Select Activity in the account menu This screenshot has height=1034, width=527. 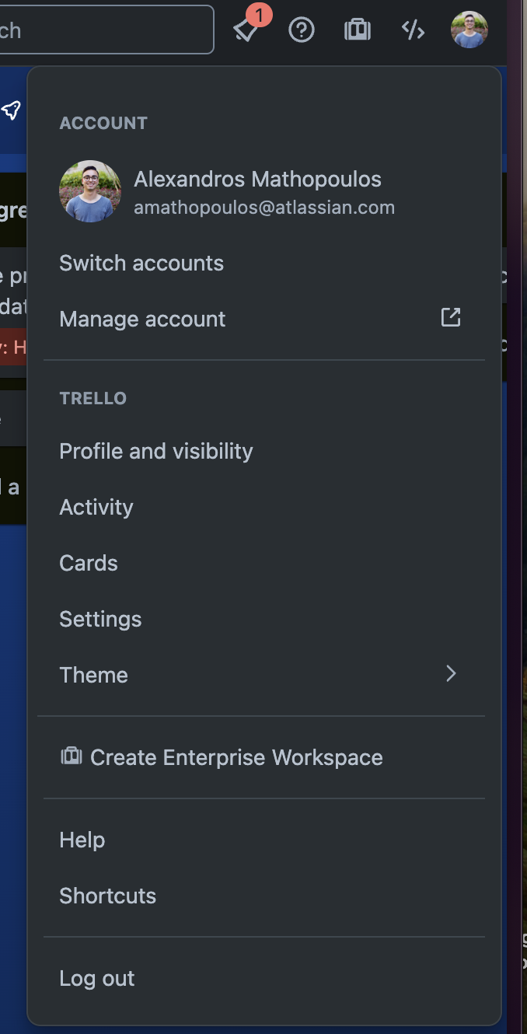tap(96, 506)
